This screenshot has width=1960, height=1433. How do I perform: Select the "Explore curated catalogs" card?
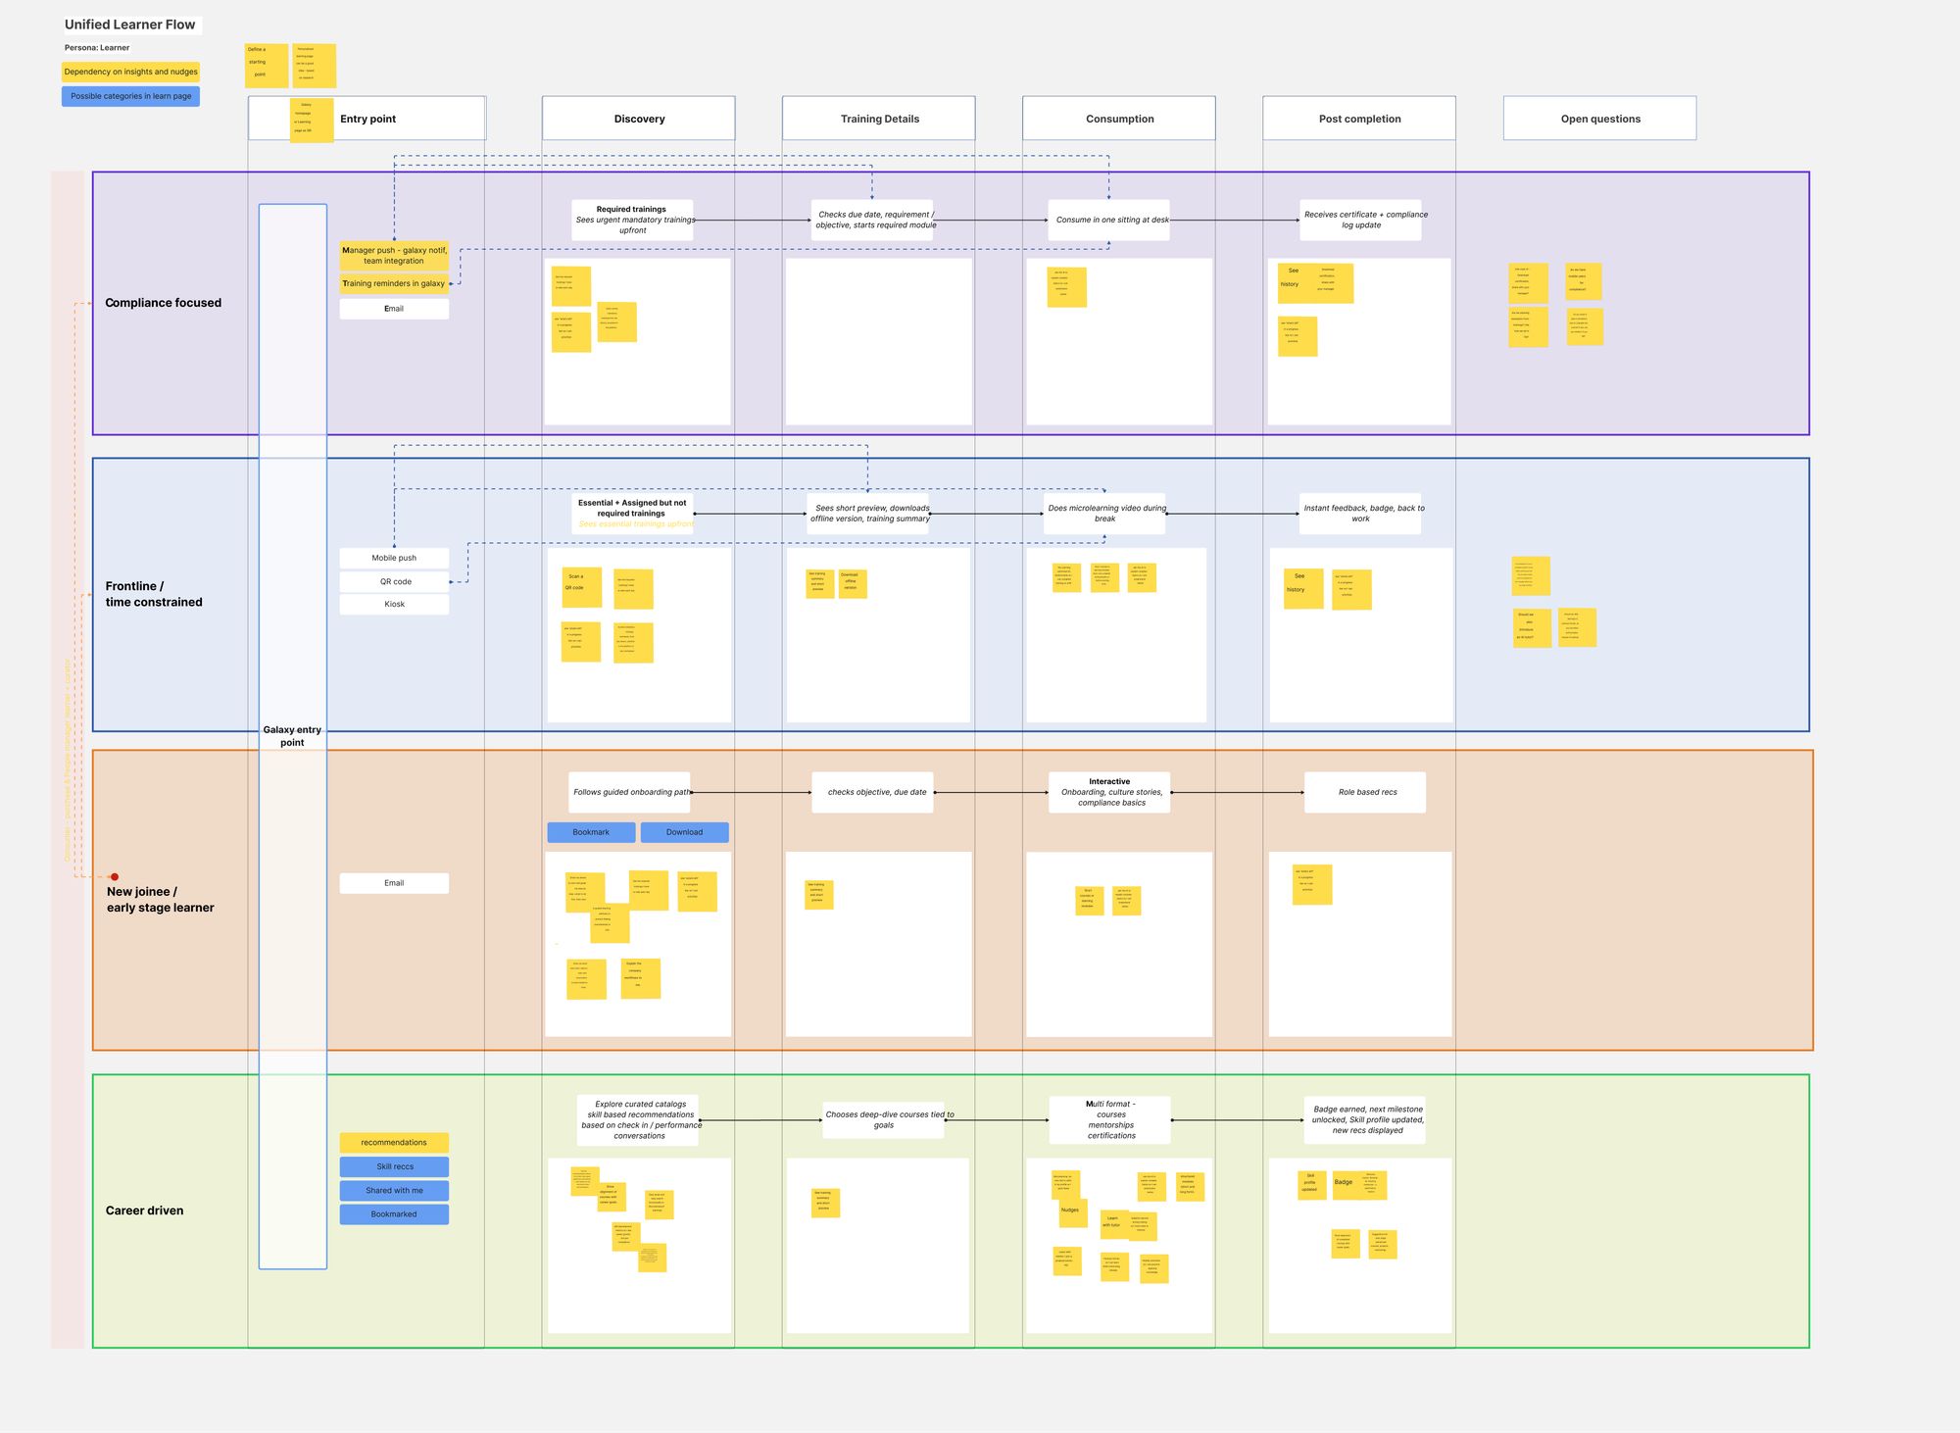coord(639,1119)
